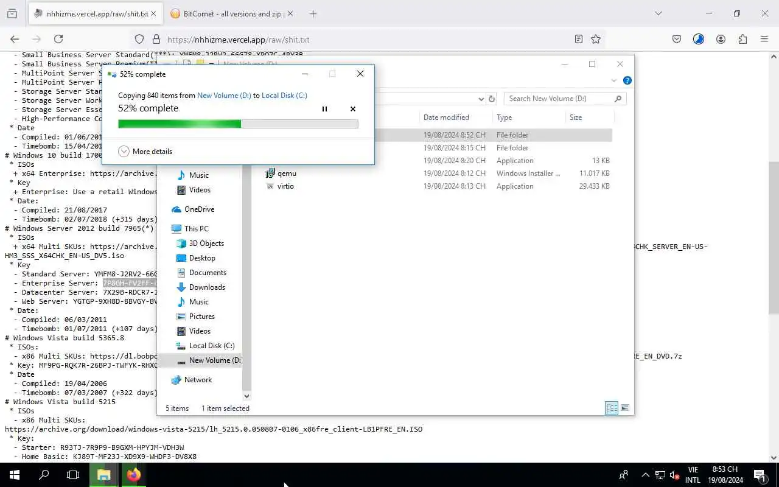The width and height of the screenshot is (779, 487).
Task: Open Task View on taskbar
Action: 73,475
